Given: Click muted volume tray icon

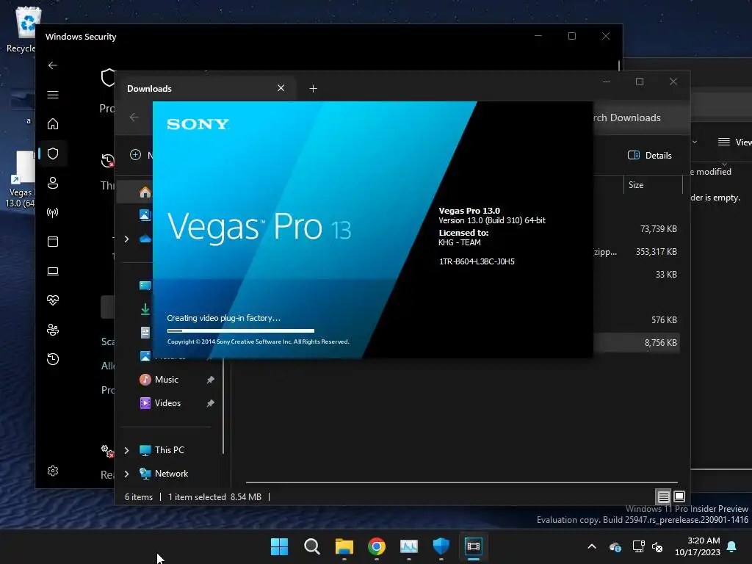Looking at the screenshot, I should pos(657,546).
